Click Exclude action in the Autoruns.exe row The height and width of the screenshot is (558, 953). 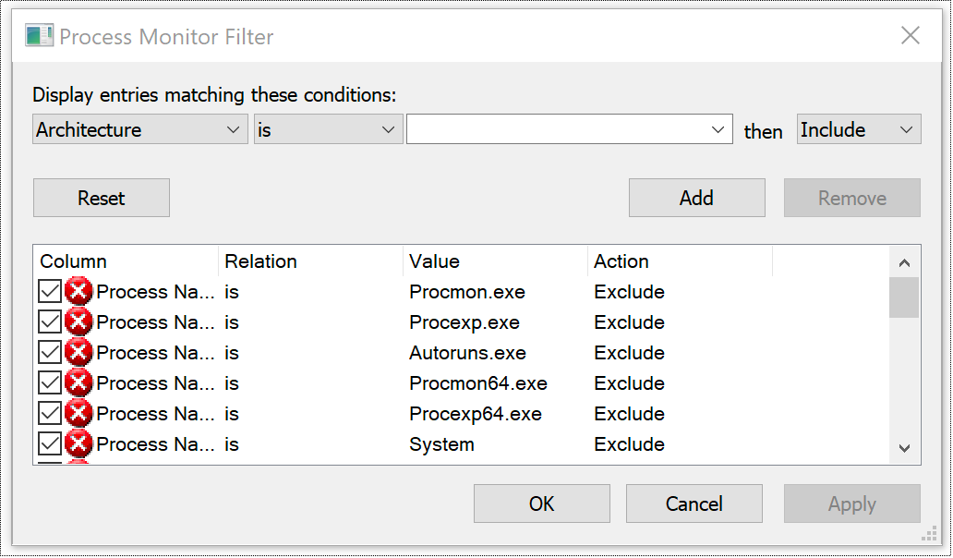pyautogui.click(x=629, y=353)
